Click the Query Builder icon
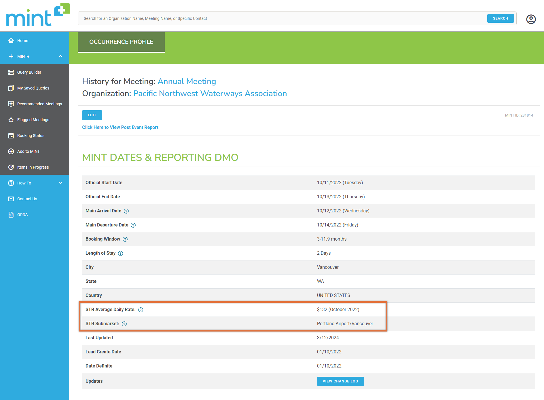Image resolution: width=544 pixels, height=400 pixels. (x=11, y=72)
